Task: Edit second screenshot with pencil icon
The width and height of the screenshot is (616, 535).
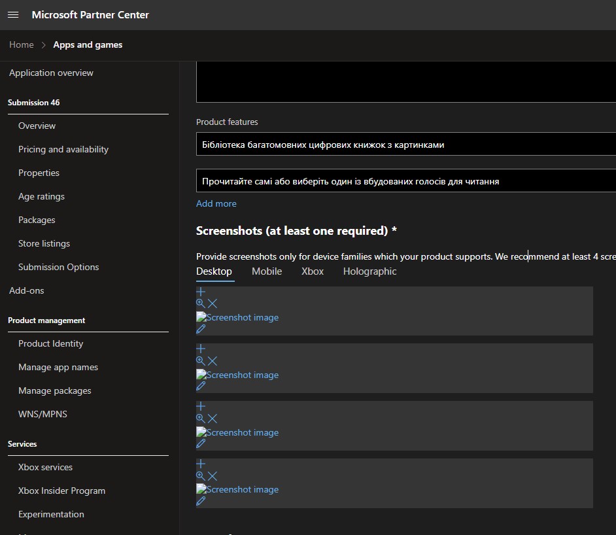Action: tap(201, 387)
